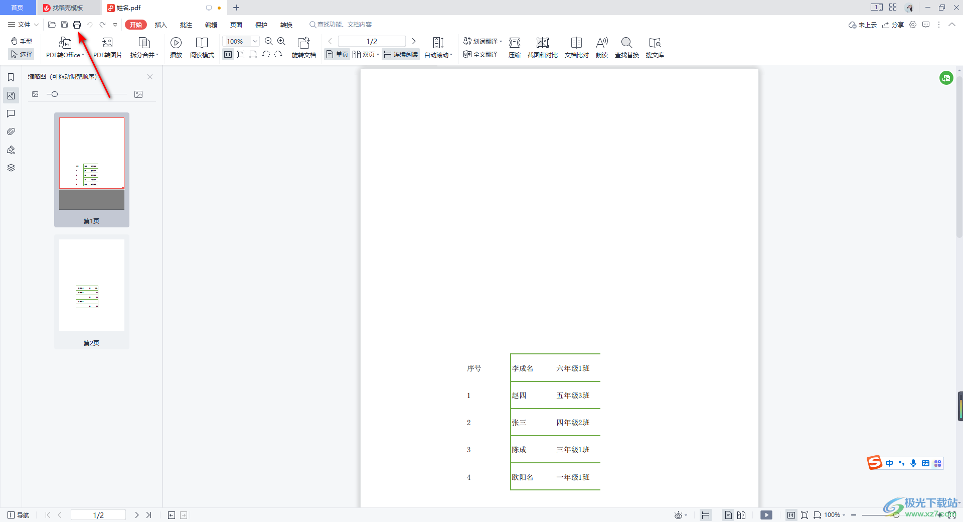
Task: Jump to last page in status bar
Action: [149, 515]
